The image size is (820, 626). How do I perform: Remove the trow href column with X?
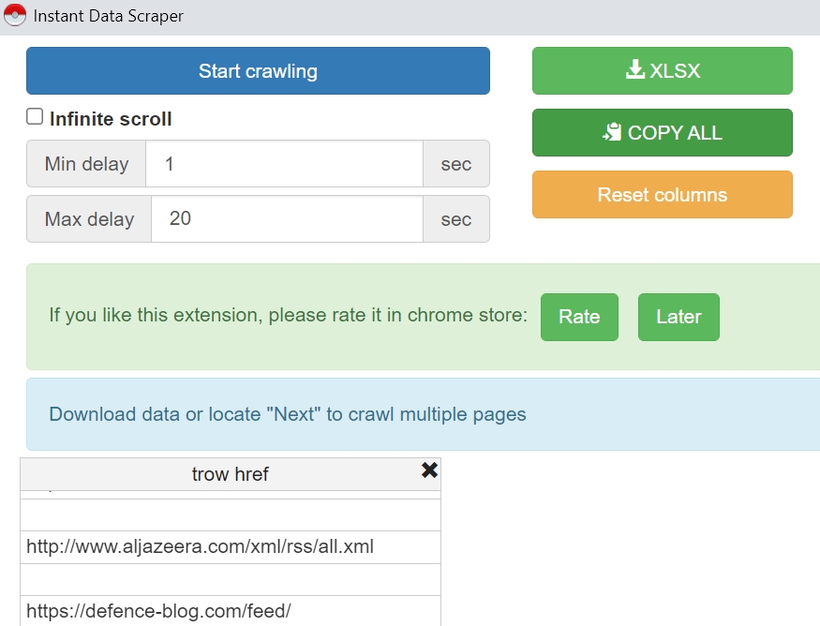tap(429, 470)
